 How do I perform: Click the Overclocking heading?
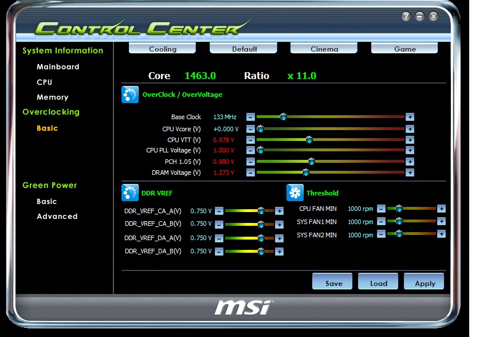click(51, 112)
